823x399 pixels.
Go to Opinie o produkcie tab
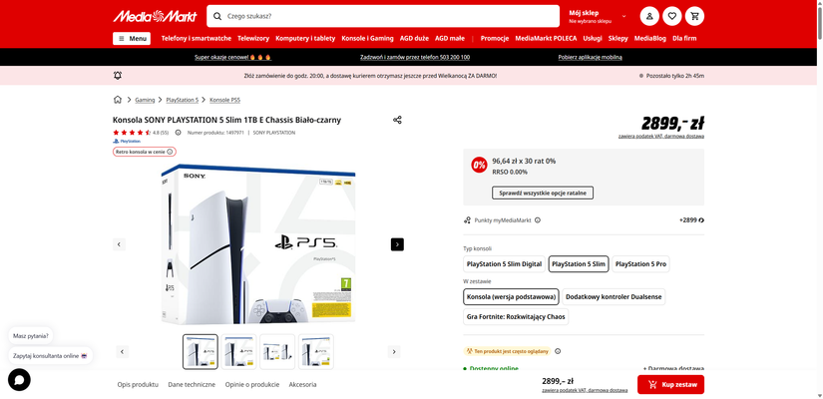252,385
